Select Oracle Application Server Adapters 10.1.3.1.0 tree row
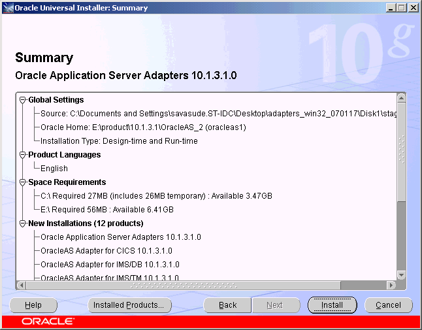 point(121,237)
